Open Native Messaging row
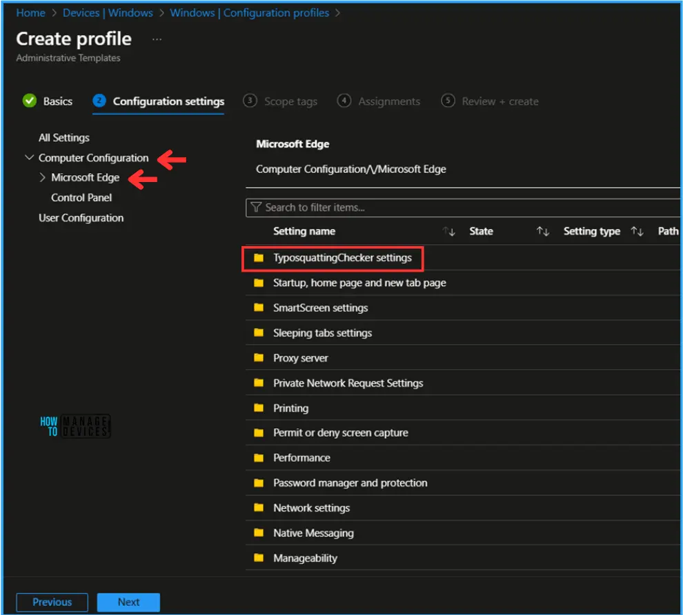This screenshot has width=683, height=615. (x=463, y=533)
